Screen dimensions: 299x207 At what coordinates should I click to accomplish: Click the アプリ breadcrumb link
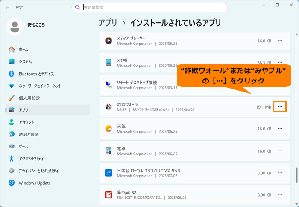click(x=108, y=23)
